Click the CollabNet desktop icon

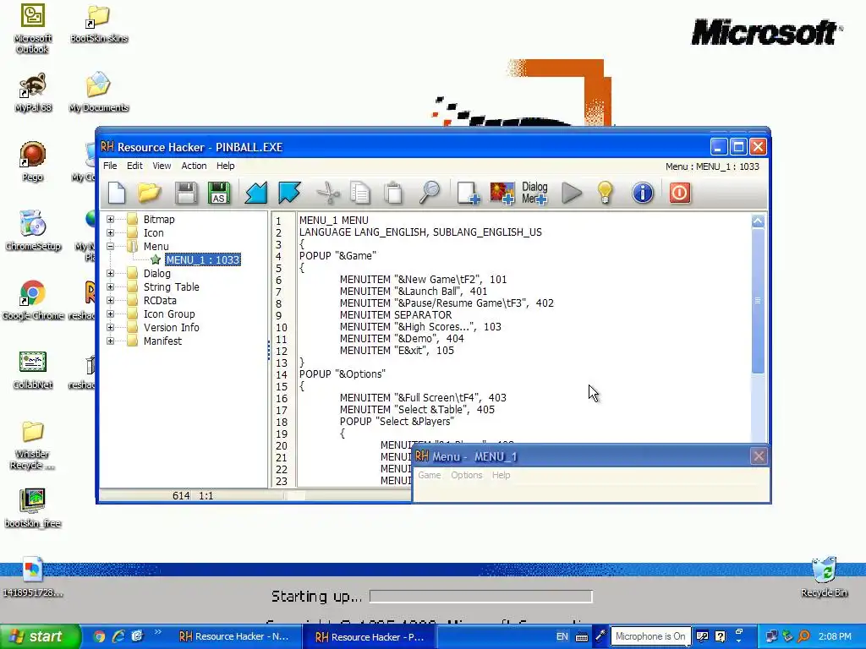click(x=33, y=370)
